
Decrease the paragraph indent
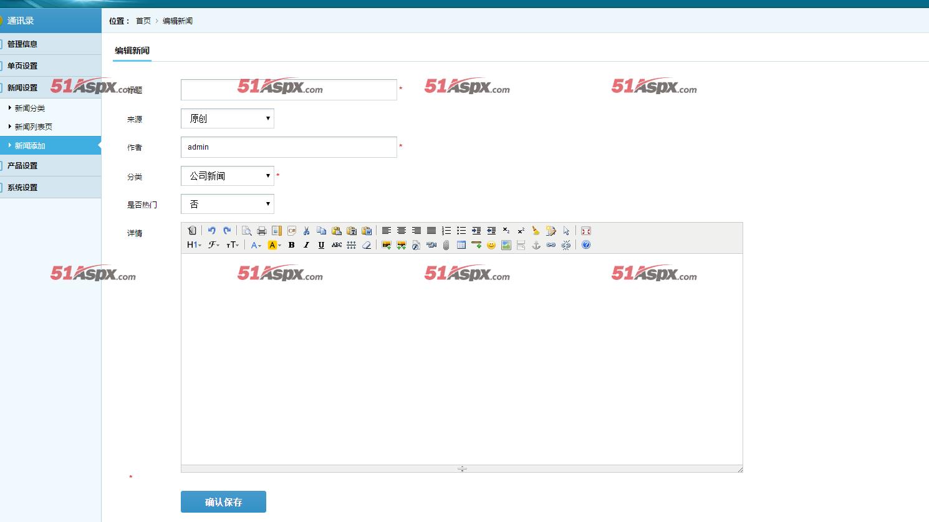(x=491, y=231)
